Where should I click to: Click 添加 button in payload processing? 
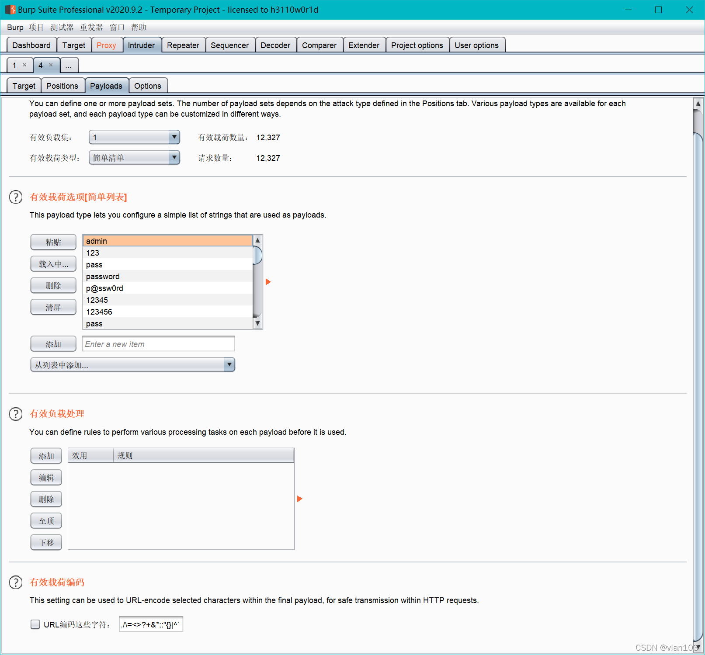pos(46,456)
